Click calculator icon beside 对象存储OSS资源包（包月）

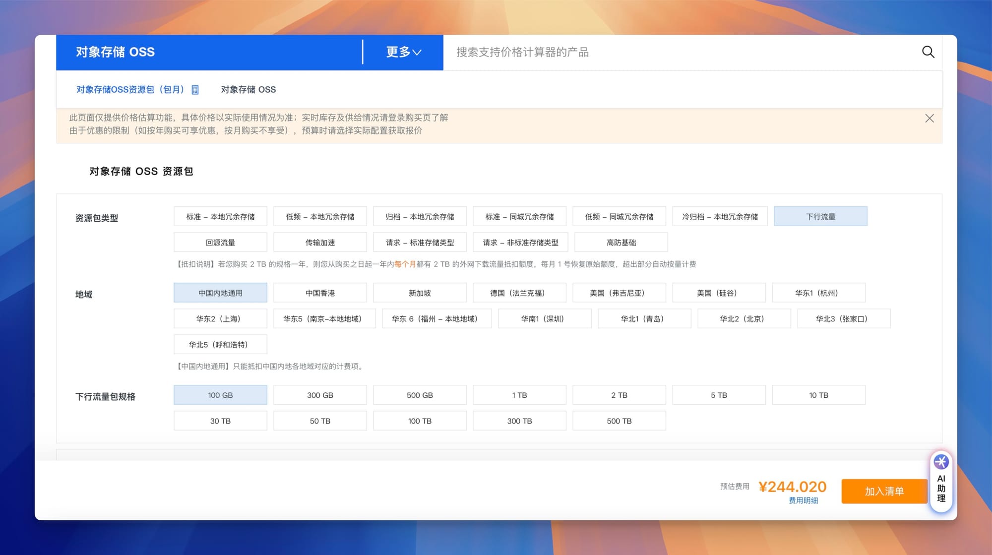coord(195,90)
